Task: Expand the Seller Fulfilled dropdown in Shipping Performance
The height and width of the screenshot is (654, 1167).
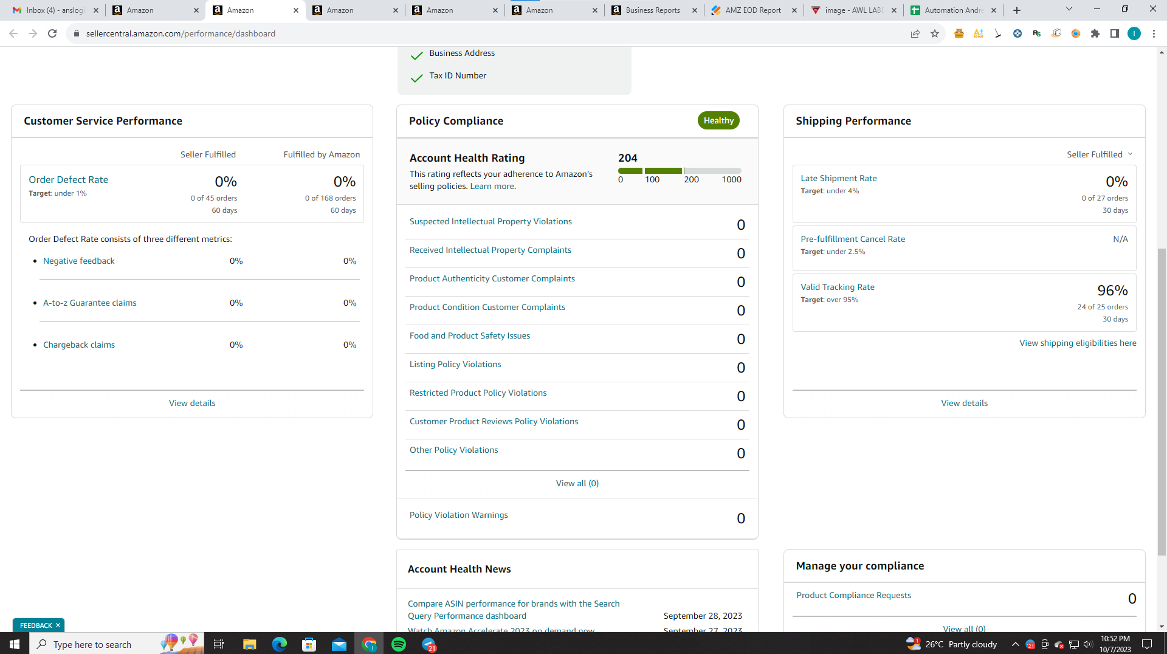Action: pos(1100,154)
